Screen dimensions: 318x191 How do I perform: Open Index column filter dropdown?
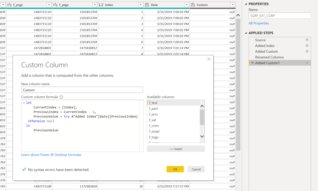click(141, 5)
